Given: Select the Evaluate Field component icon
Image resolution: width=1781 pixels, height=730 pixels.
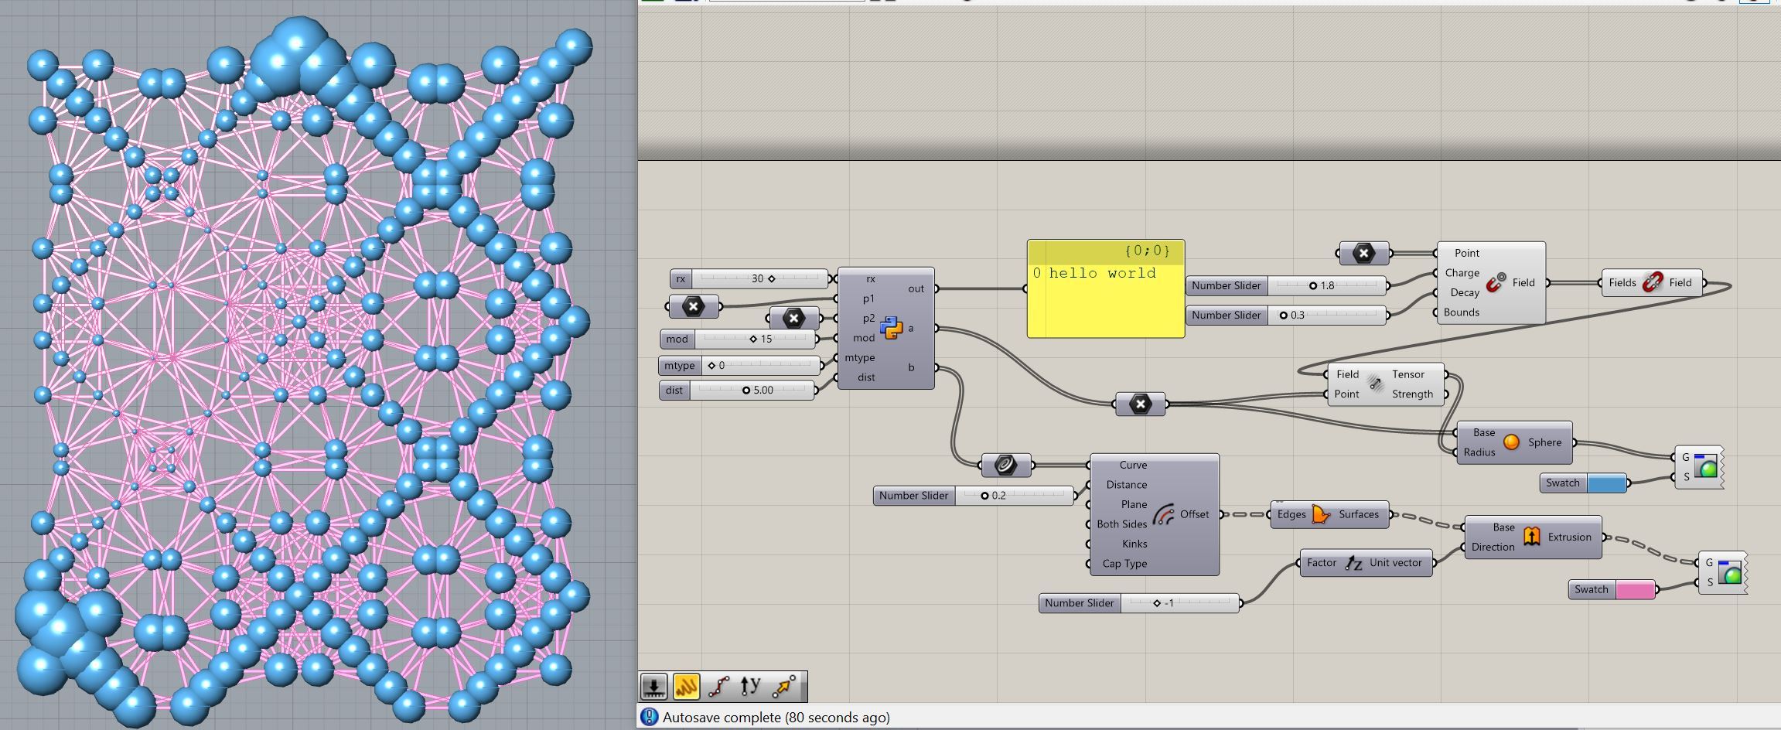Looking at the screenshot, I should point(1376,384).
